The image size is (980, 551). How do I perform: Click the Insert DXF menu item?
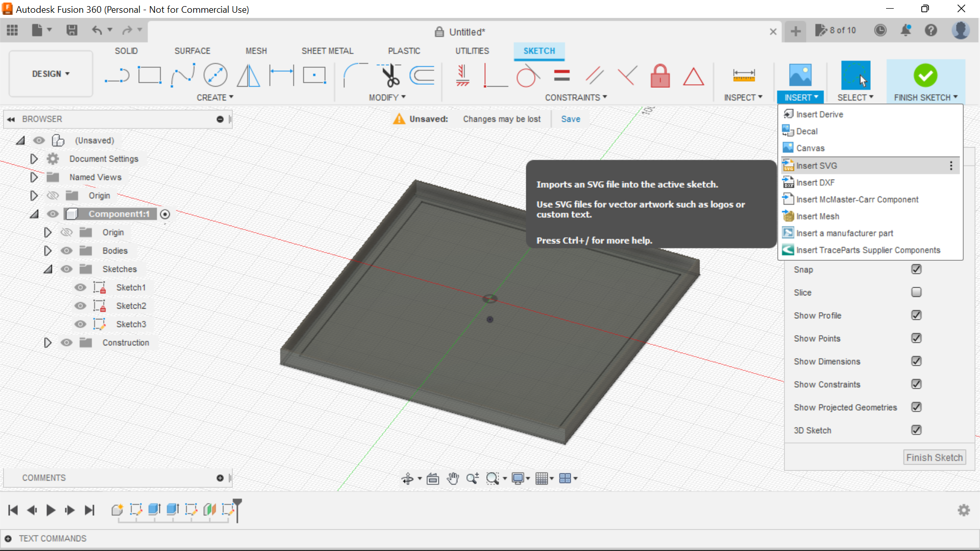click(x=815, y=182)
